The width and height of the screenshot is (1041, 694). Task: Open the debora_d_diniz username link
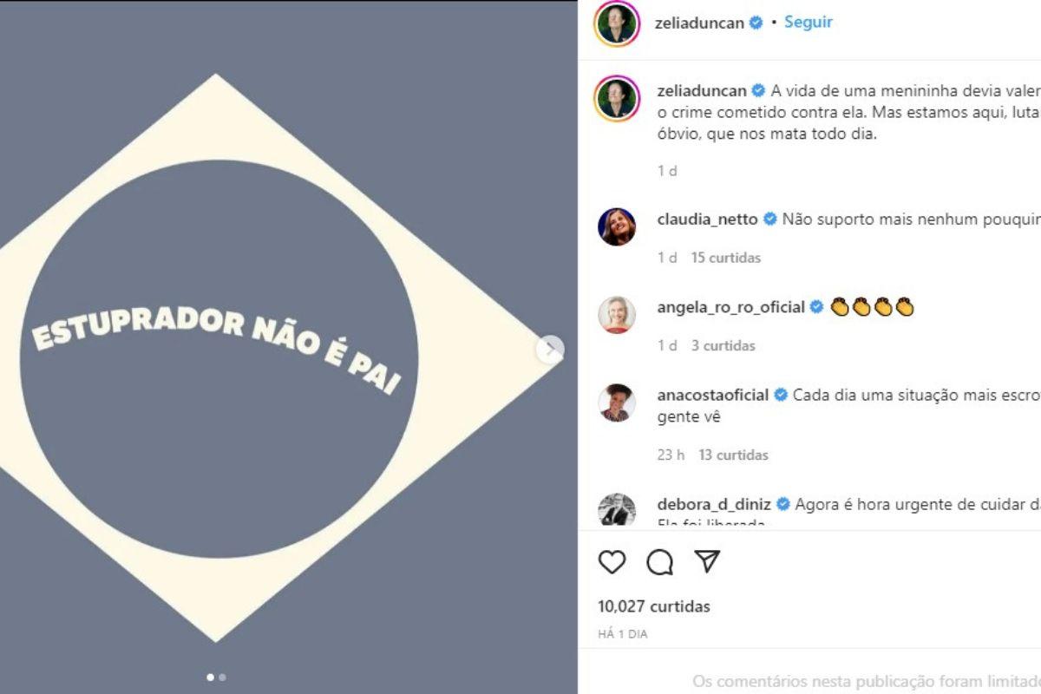pyautogui.click(x=714, y=503)
